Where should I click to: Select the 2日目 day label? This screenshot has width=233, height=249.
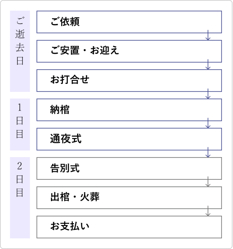(x=20, y=198)
